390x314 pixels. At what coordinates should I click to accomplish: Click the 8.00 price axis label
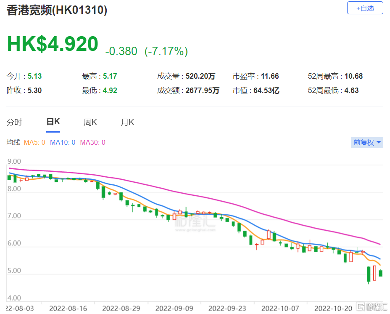coord(14,189)
